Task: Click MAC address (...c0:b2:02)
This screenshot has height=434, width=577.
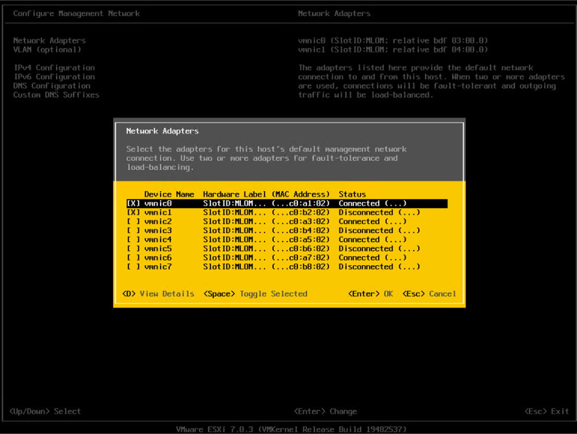Action: pyautogui.click(x=301, y=213)
